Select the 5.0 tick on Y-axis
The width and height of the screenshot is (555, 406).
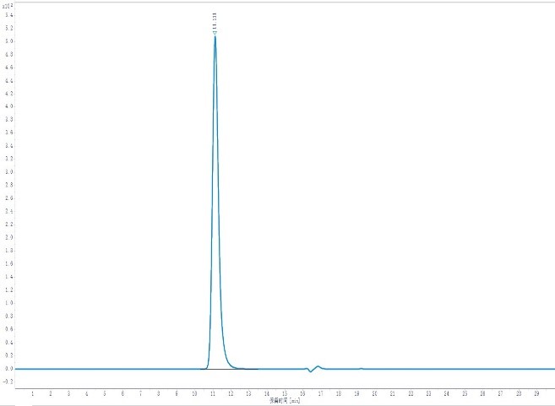[x=8, y=41]
